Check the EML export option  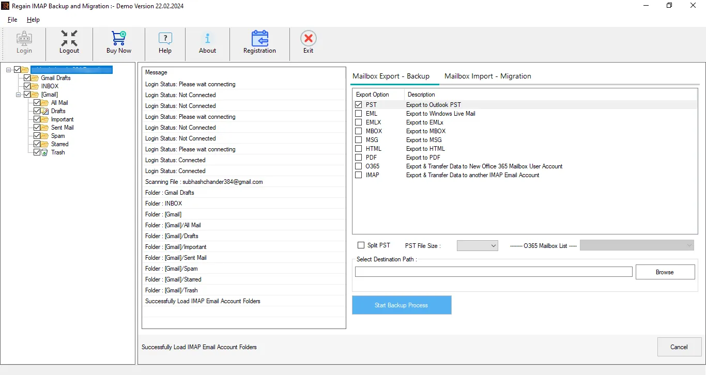tap(359, 114)
